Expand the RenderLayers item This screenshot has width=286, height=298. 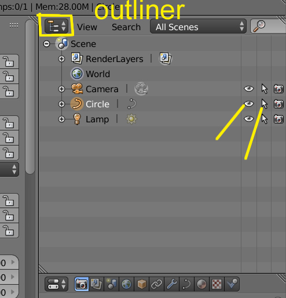(x=61, y=59)
